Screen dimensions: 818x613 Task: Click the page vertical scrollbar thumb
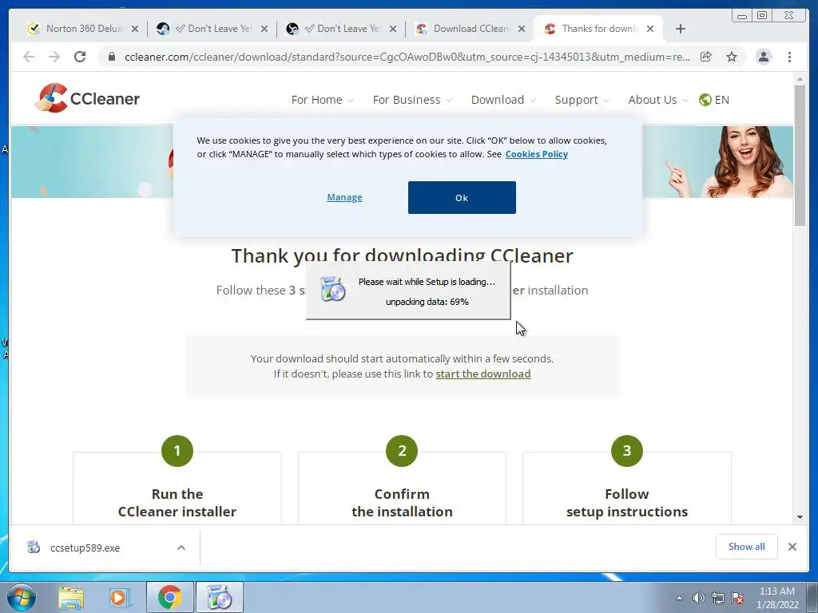(x=799, y=156)
